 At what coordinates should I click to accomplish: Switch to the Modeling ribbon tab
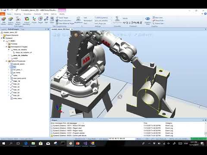pyautogui.click(x=18, y=14)
